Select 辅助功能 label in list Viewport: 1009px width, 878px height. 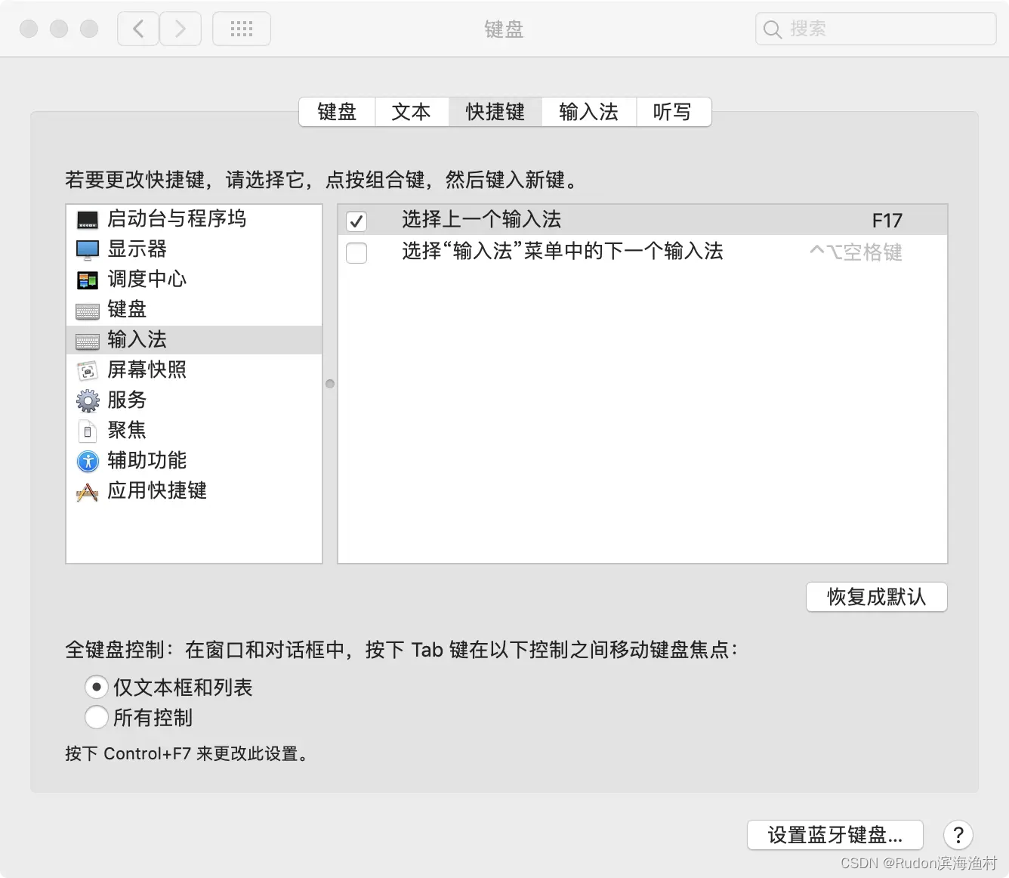pos(147,461)
